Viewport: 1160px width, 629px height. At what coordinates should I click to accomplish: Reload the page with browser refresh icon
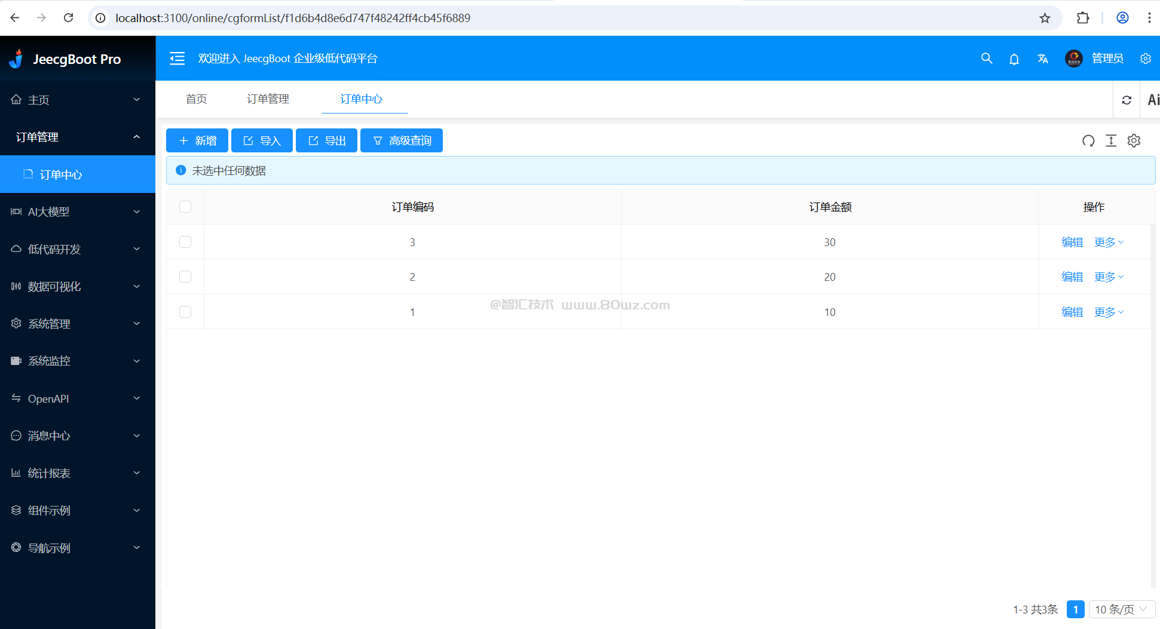69,18
